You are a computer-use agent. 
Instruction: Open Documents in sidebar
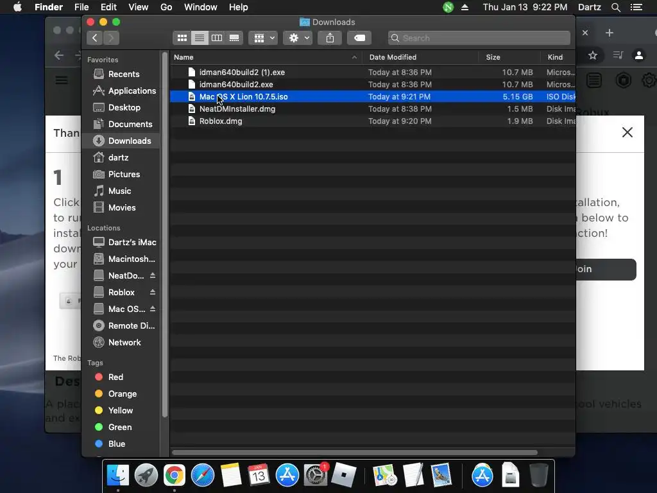[121, 125]
